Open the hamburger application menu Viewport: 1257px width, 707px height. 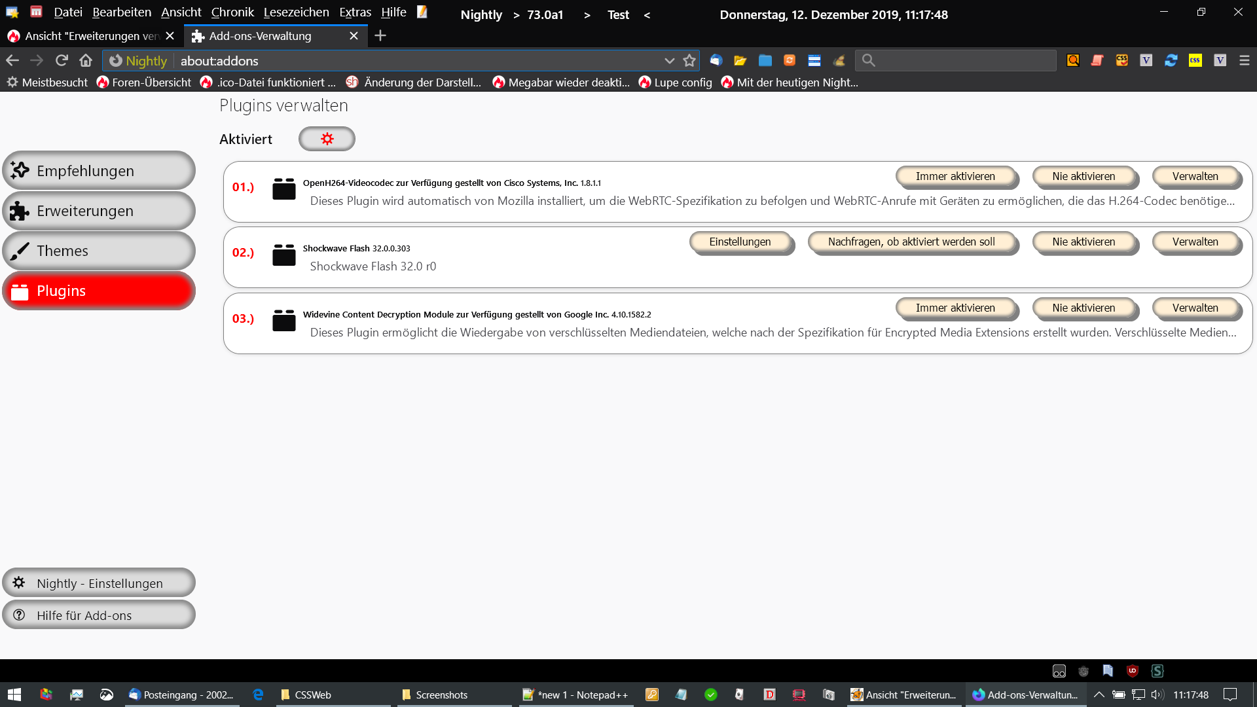pyautogui.click(x=1245, y=60)
